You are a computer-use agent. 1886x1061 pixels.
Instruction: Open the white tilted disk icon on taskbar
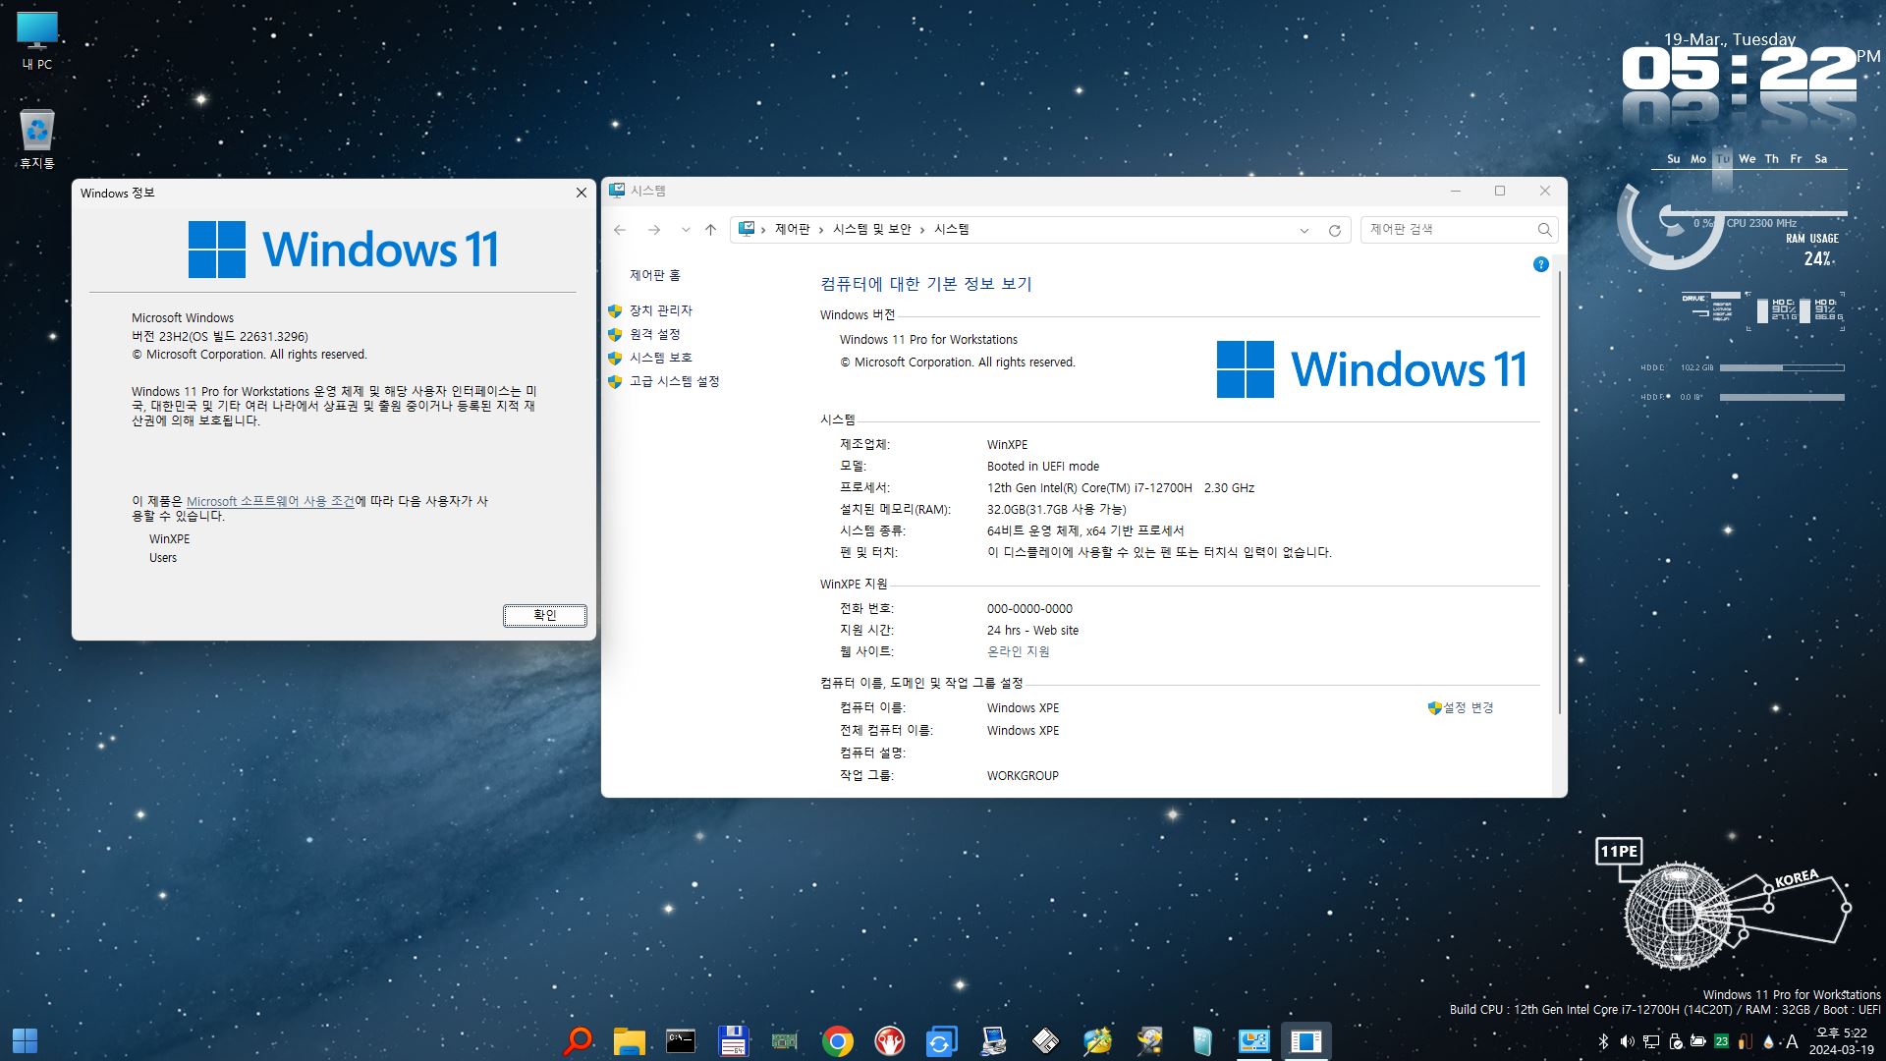click(x=1045, y=1040)
